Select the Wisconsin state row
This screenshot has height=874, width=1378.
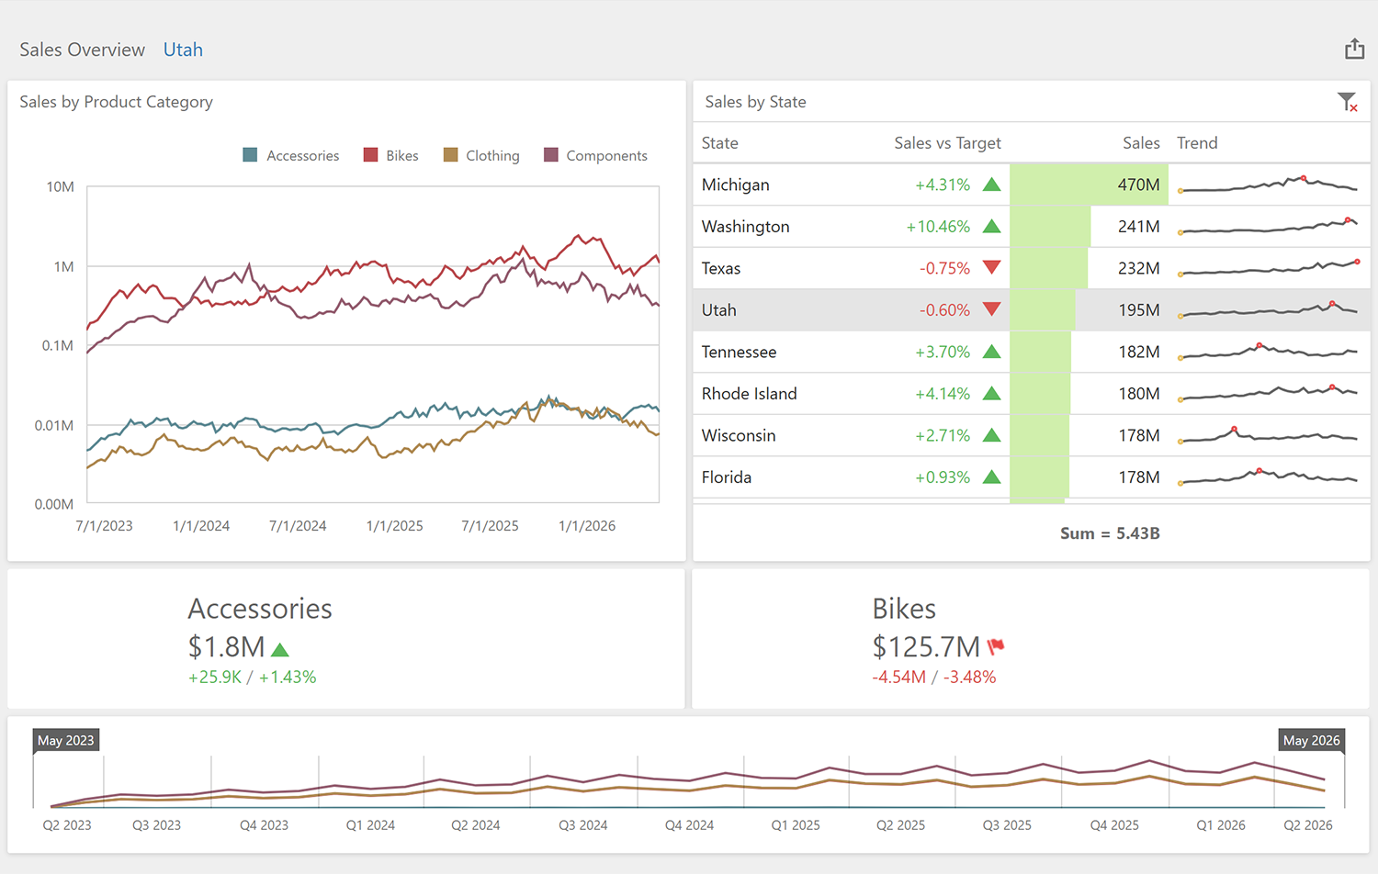point(1032,435)
